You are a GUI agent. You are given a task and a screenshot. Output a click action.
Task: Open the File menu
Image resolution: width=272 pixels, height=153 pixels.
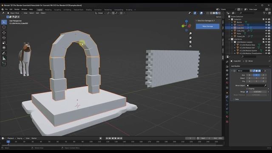click(x=6, y=9)
